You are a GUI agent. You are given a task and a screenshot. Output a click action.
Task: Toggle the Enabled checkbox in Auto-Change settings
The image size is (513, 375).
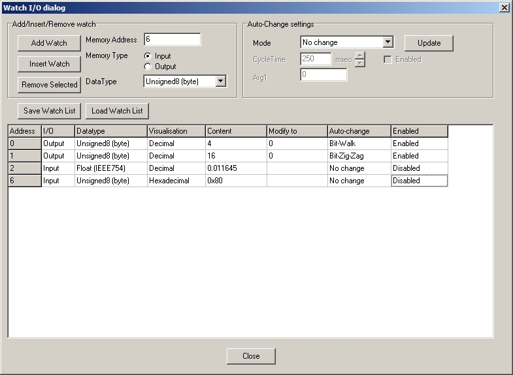click(388, 59)
